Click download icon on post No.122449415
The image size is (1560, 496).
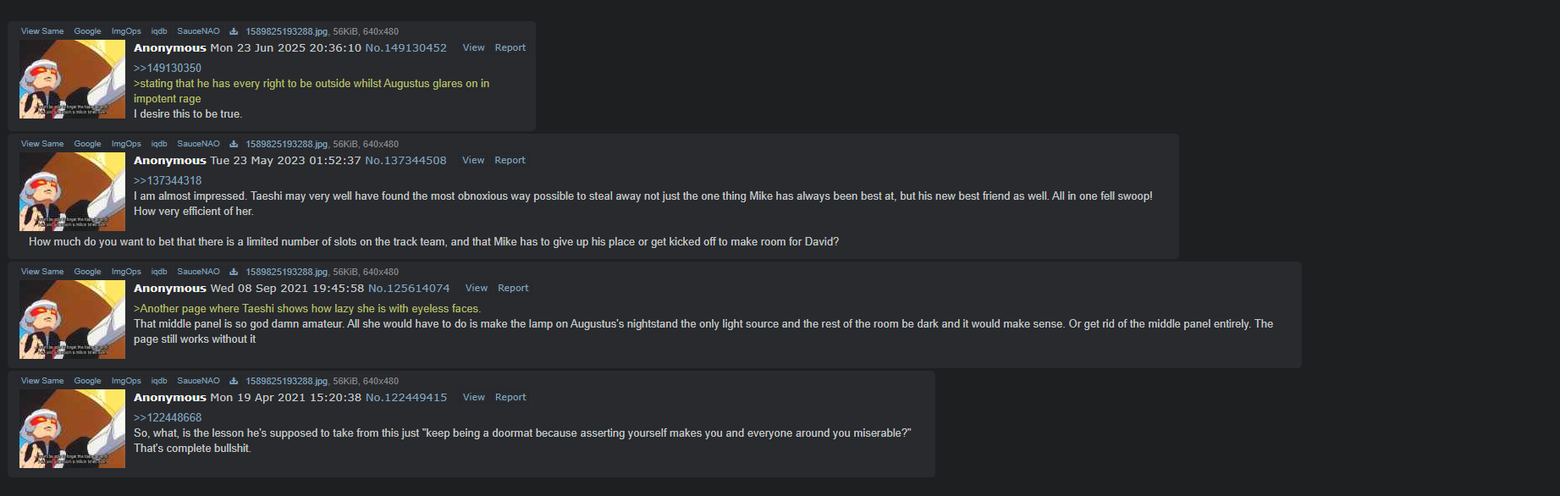[234, 381]
